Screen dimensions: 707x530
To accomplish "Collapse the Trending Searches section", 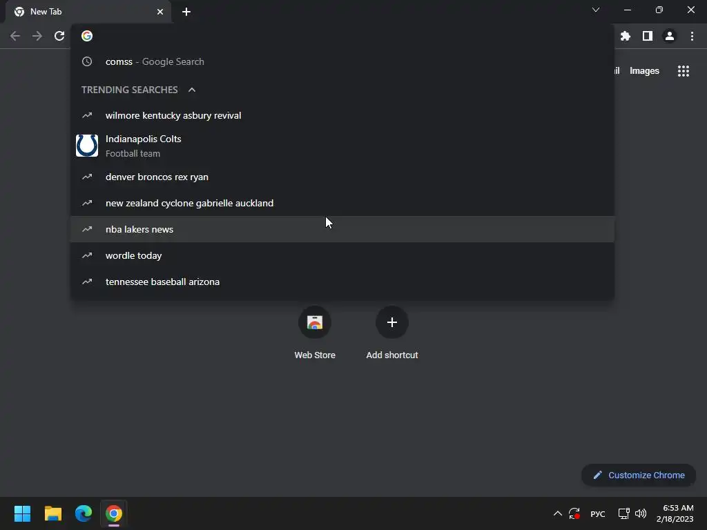I will click(x=192, y=90).
